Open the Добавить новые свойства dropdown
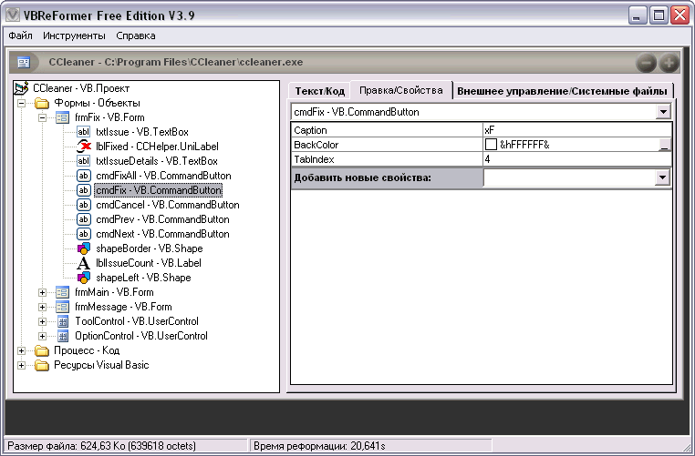This screenshot has height=456, width=695. pos(663,178)
